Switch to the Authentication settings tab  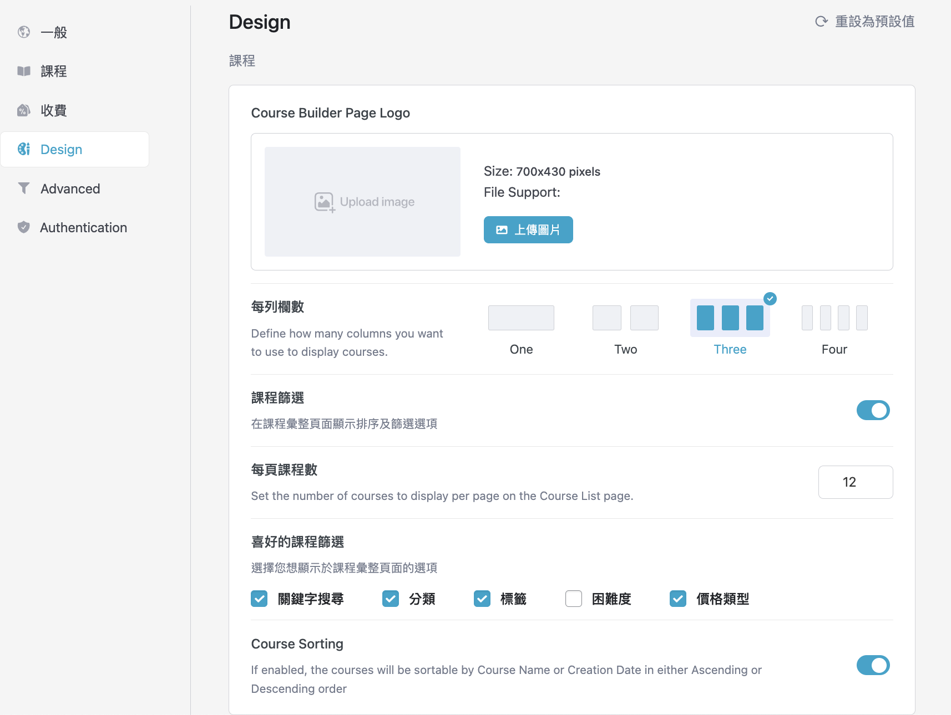(x=83, y=227)
